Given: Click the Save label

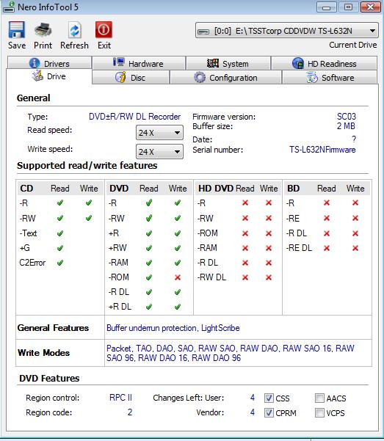Looking at the screenshot, I should [x=17, y=45].
